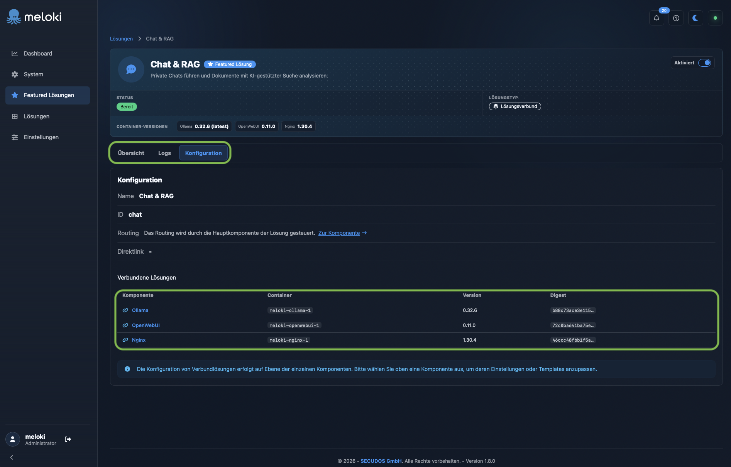Viewport: 731px width, 467px height.
Task: Toggle dark mode moon icon
Action: pos(695,18)
